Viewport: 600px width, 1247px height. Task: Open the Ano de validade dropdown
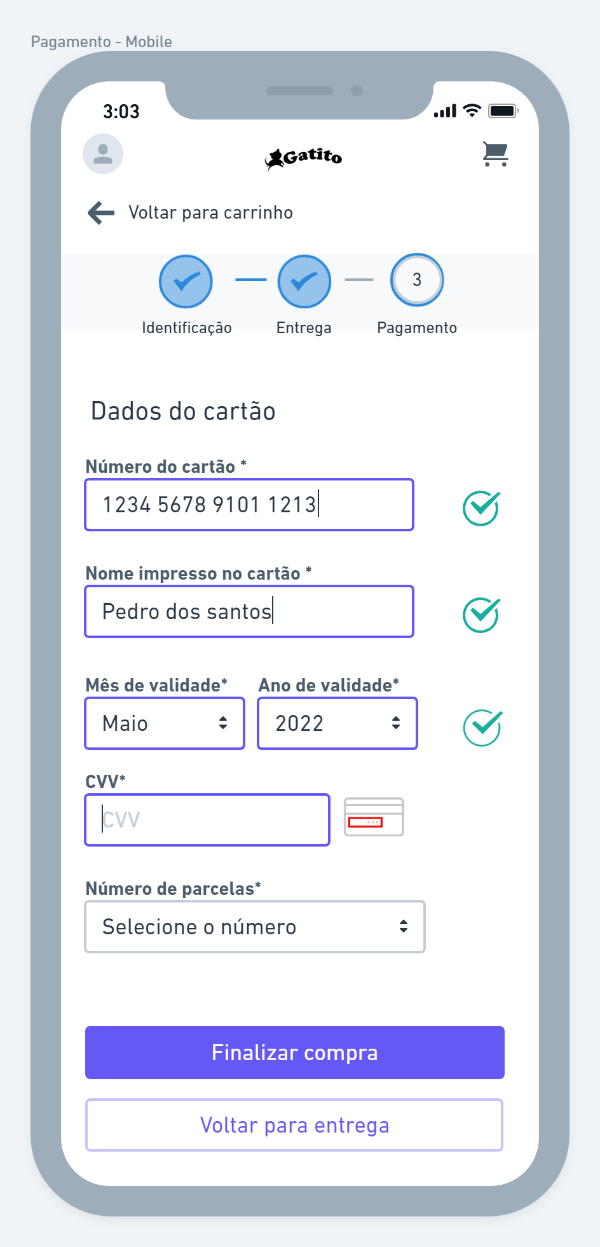(x=337, y=723)
